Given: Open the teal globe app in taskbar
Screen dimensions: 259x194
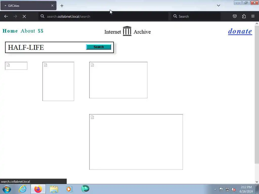Looking at the screenshot, I should [85, 189].
